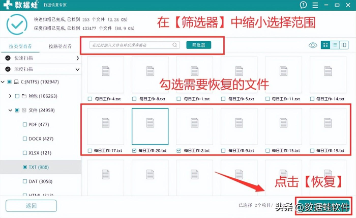Switch to grid thumbnail view
The width and height of the screenshot is (356, 218).
(325, 45)
